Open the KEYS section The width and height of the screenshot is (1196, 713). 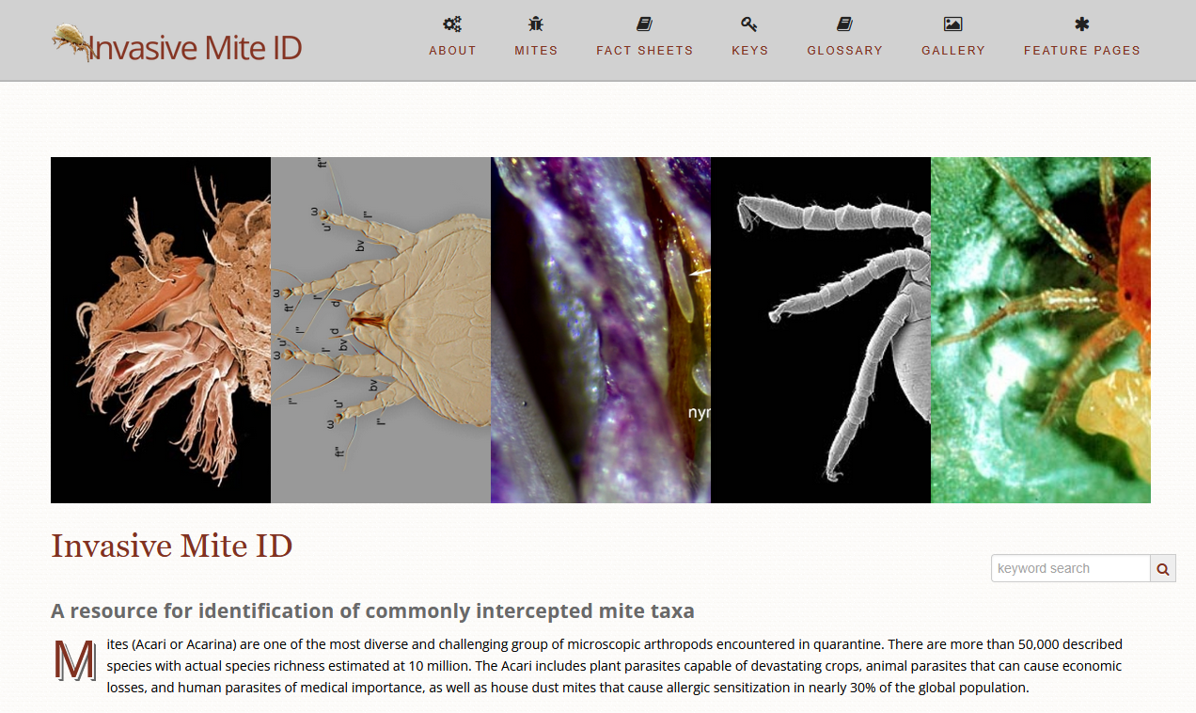pyautogui.click(x=748, y=51)
